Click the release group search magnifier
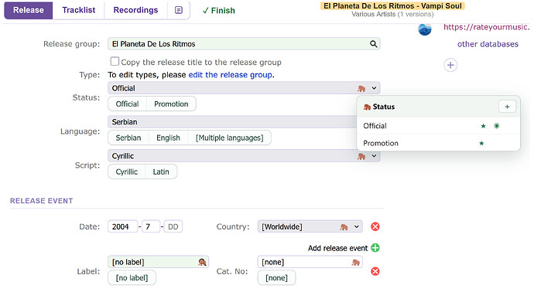The height and width of the screenshot is (299, 534). coord(374,44)
